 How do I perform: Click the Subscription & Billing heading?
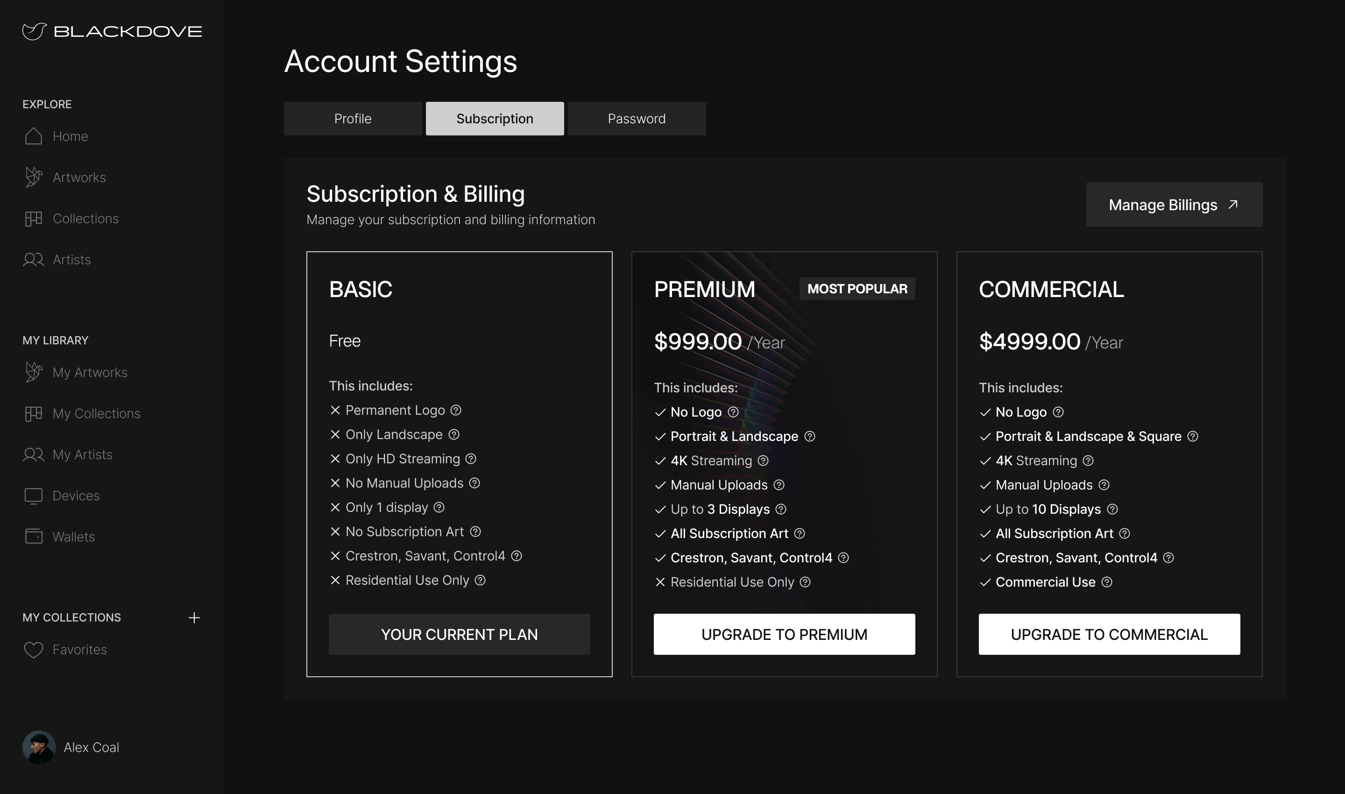point(416,194)
